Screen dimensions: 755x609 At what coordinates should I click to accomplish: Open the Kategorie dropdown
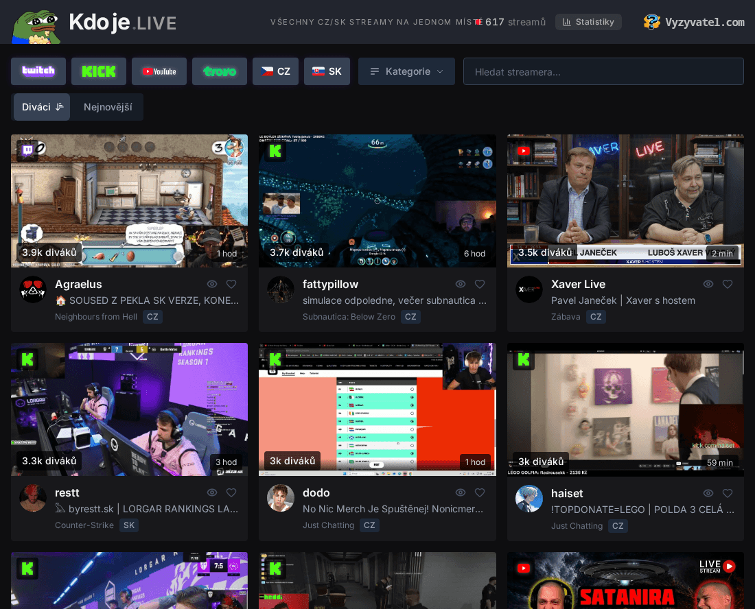(x=406, y=71)
